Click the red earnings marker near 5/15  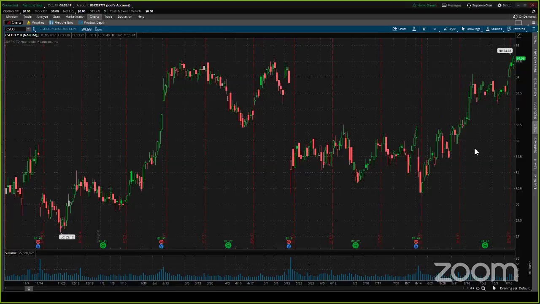(289, 242)
